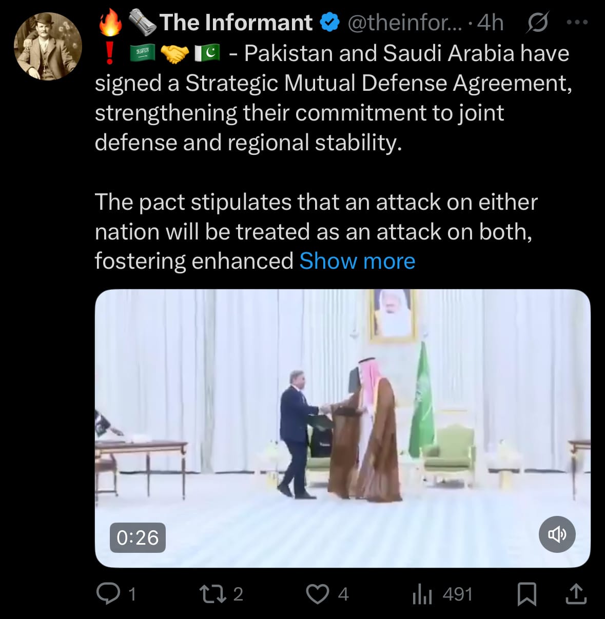
Task: Play the handshake ceremony video
Action: (x=343, y=428)
